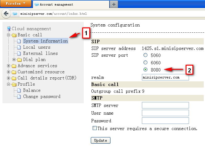
Task: Click the Basic call folder icon
Action: (14, 35)
